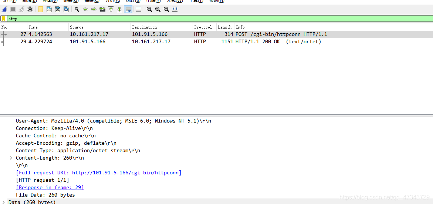Select the Connection: Keep-Alive line
This screenshot has width=433, height=204.
(54, 128)
